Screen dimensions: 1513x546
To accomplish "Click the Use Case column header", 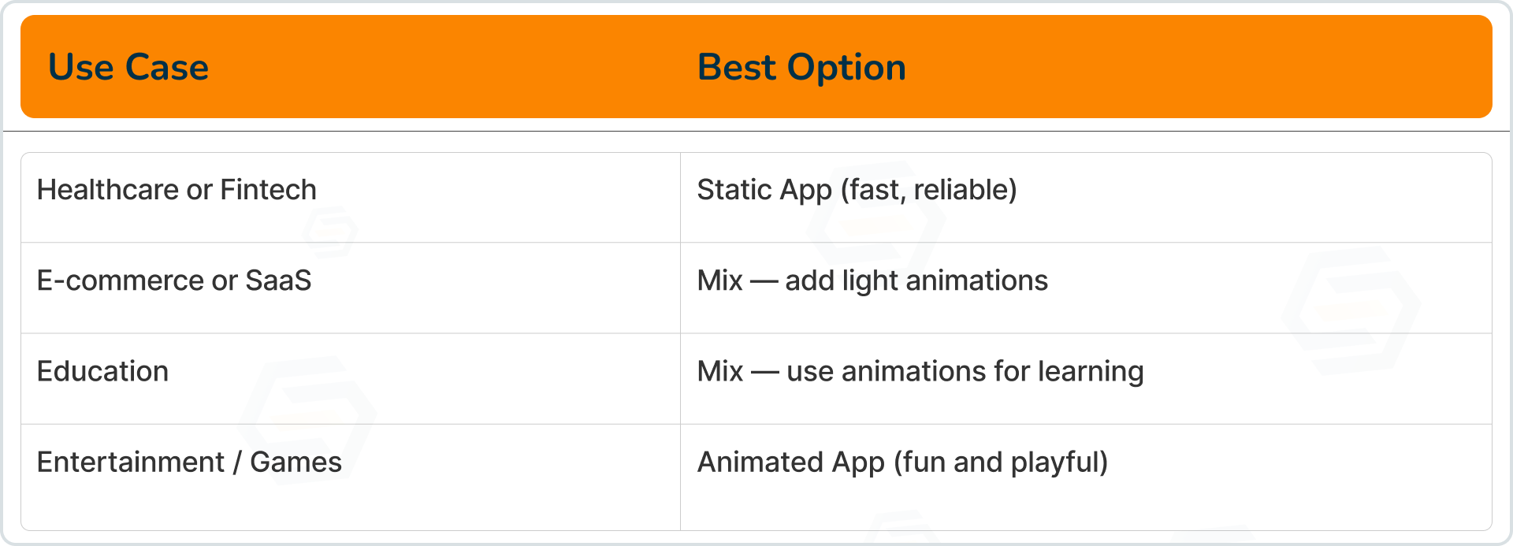I will click(x=128, y=68).
